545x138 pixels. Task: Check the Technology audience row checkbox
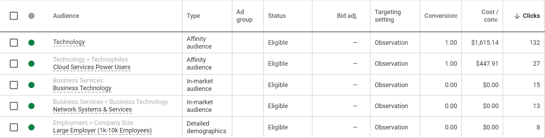(14, 43)
